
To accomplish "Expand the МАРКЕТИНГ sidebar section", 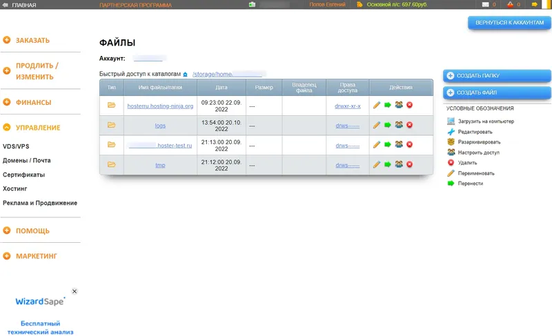I will click(x=7, y=256).
